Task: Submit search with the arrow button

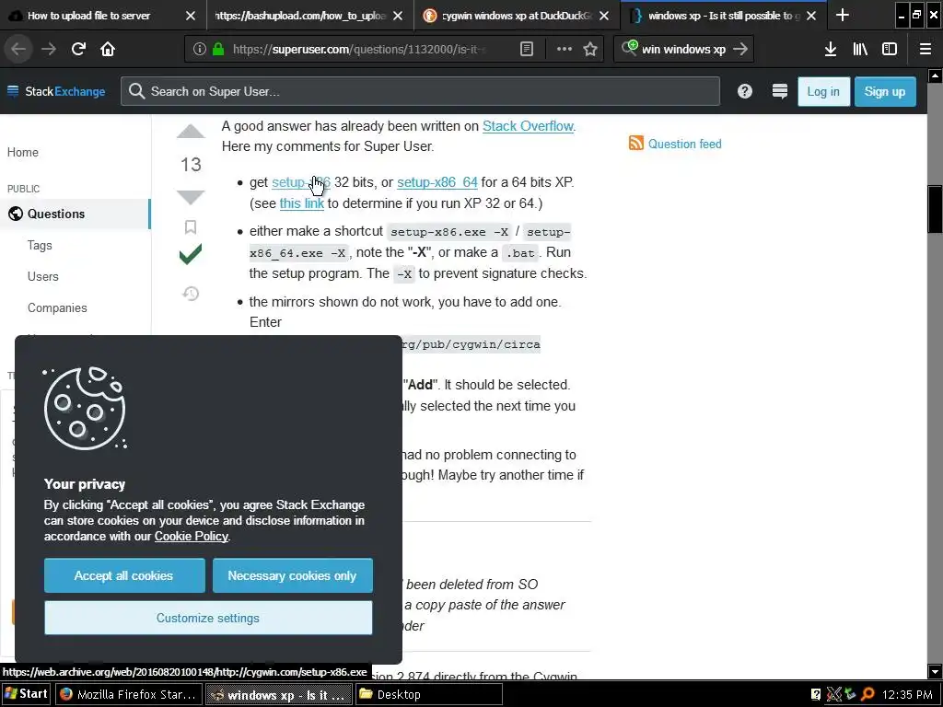Action: [741, 50]
